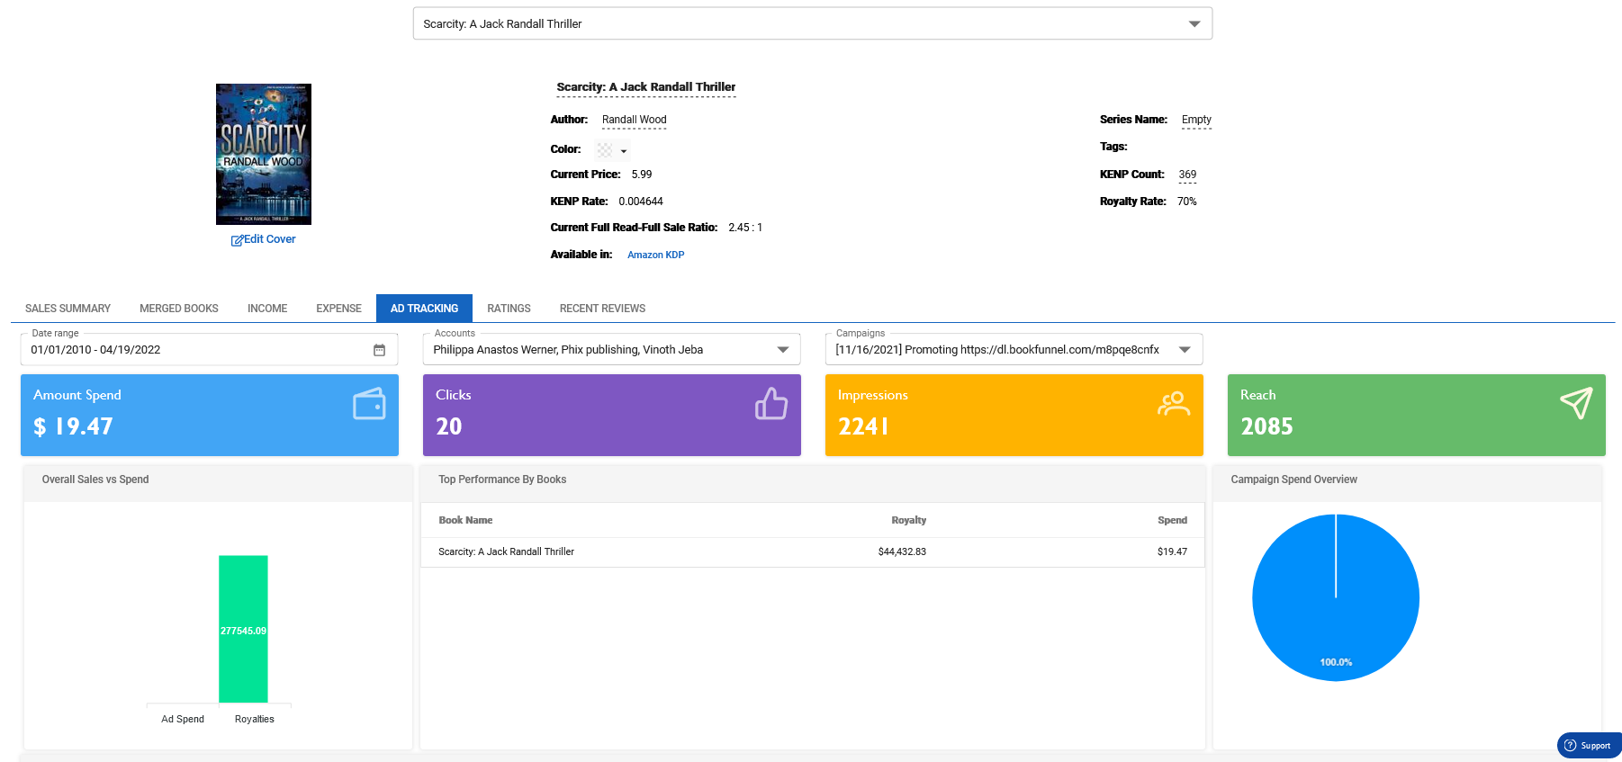Screen dimensions: 1622x762
Task: Edit the KENP Count value 369
Action: pos(1187,175)
